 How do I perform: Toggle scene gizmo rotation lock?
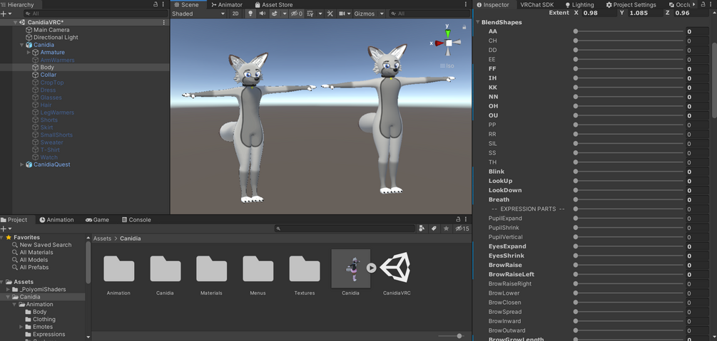click(464, 27)
